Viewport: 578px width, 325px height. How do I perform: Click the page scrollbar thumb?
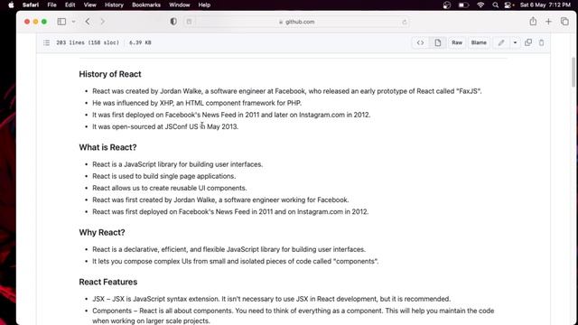pos(573,72)
